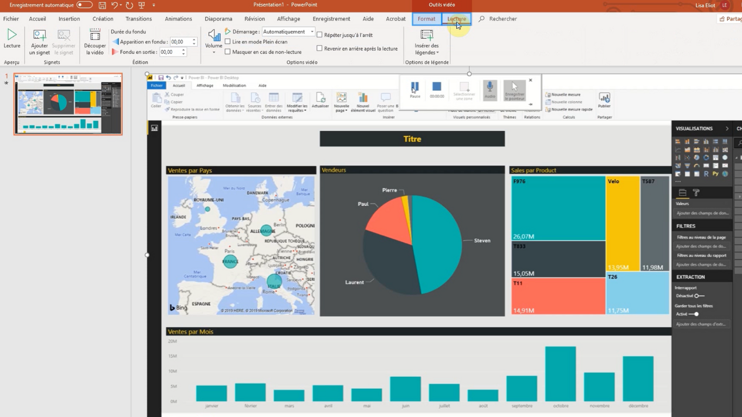Click Modifier les requêtes icon in Power BI
Screen dimensions: 742x417
pyautogui.click(x=297, y=98)
